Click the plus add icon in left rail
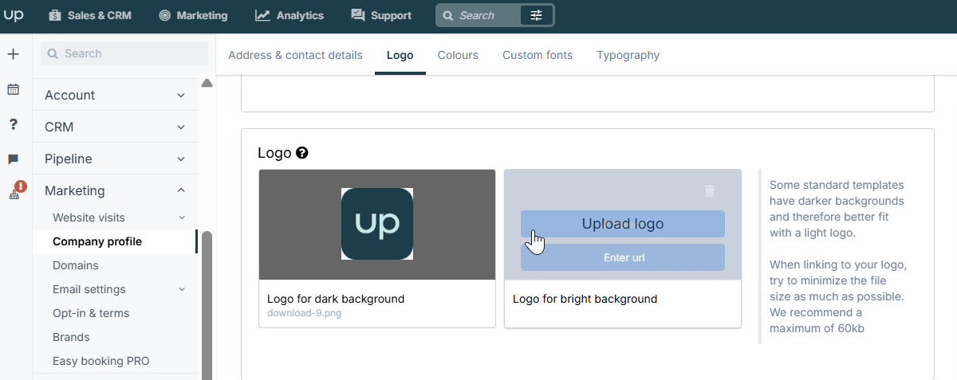The image size is (957, 380). click(x=13, y=54)
